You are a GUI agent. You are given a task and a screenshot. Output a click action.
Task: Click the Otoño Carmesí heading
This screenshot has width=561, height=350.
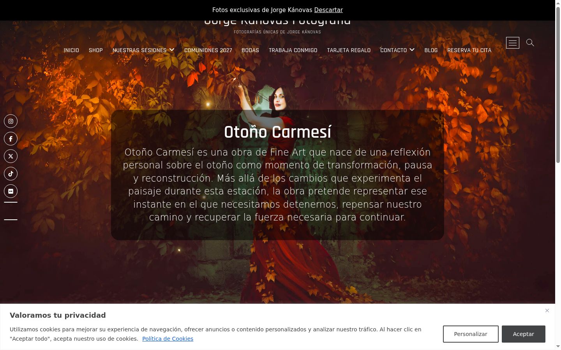click(278, 132)
